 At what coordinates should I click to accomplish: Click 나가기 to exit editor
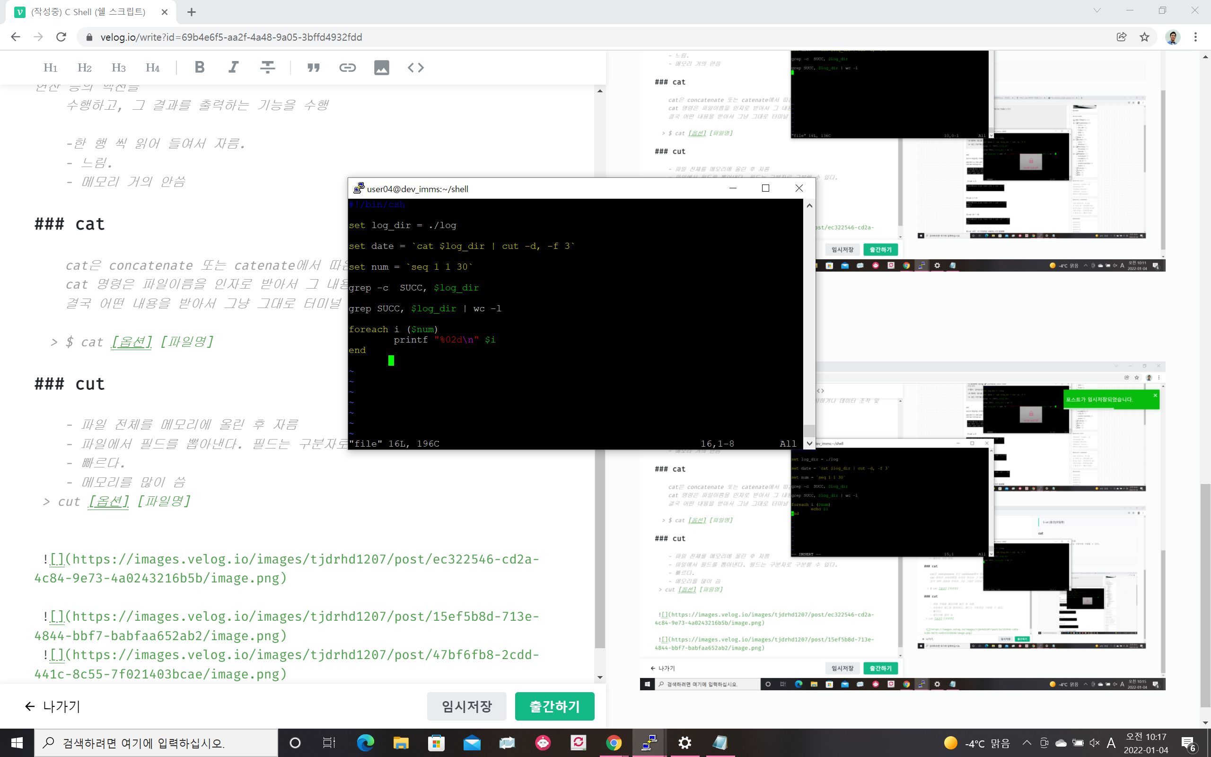[53, 706]
